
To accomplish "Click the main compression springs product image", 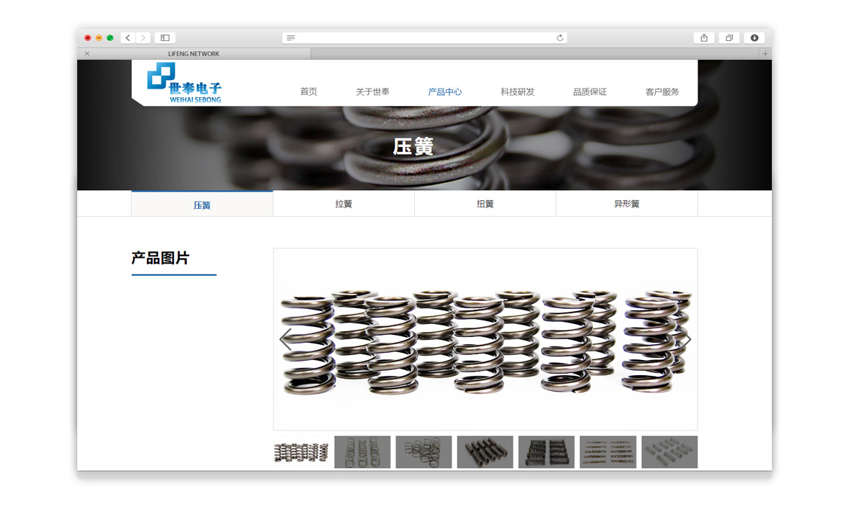I will tap(485, 339).
